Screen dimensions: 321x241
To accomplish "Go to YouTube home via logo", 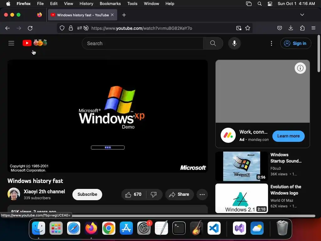I will [x=34, y=43].
